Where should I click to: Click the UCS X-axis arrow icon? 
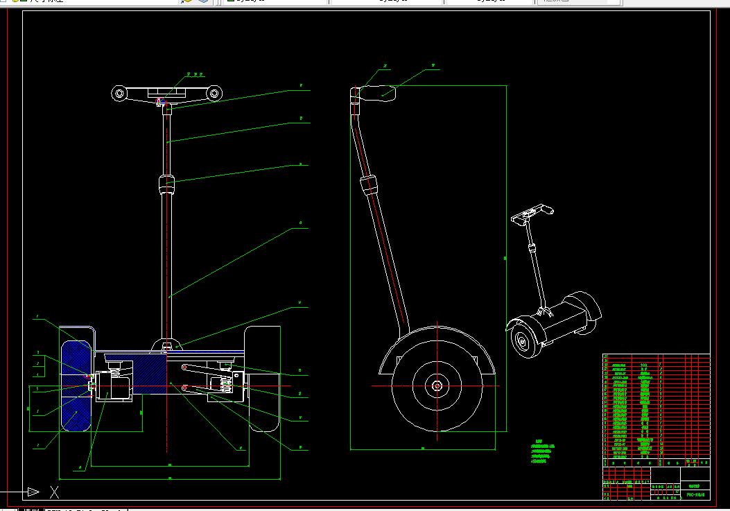pyautogui.click(x=33, y=492)
